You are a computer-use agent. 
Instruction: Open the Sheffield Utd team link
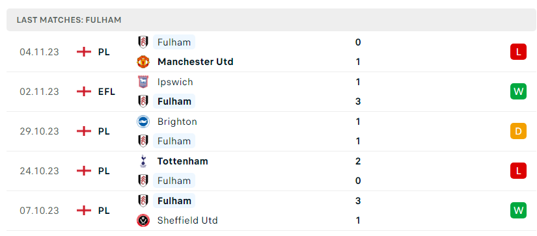[187, 220]
